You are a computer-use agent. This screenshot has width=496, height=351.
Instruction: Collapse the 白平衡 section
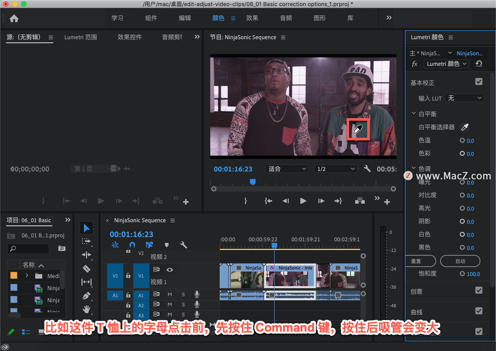tap(414, 113)
